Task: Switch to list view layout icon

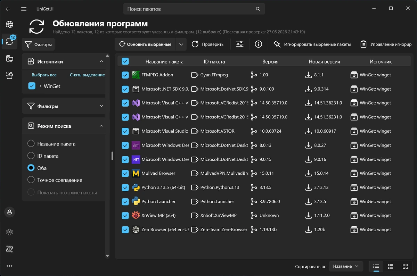Action: (376, 266)
